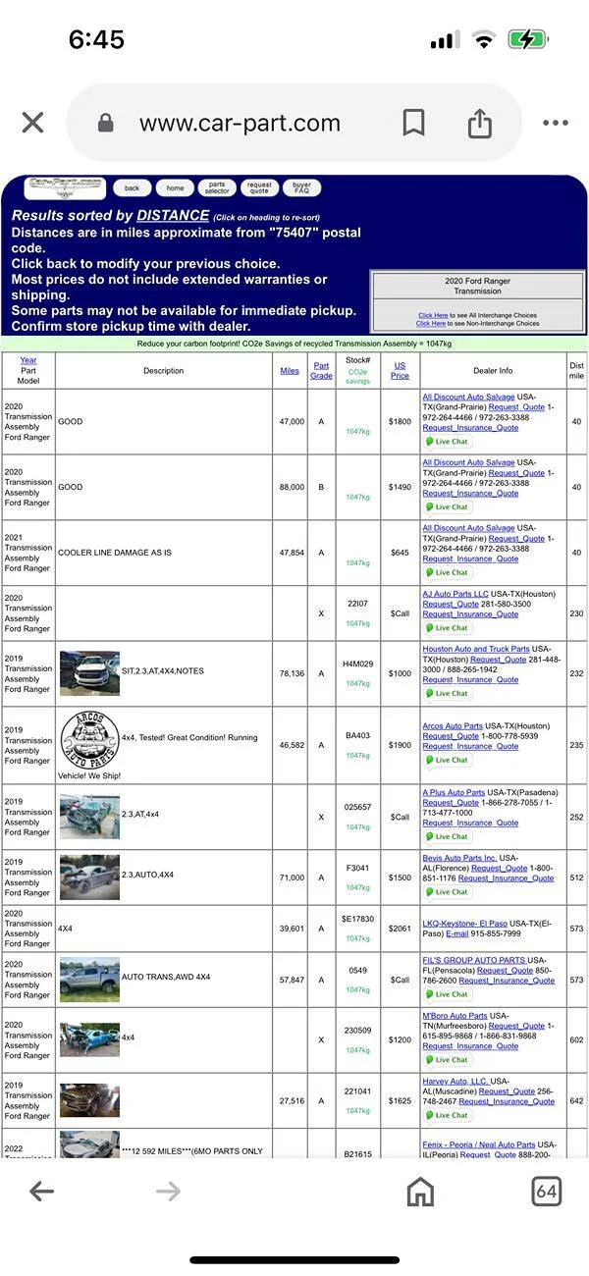Open the three-dot browser menu

click(x=556, y=123)
